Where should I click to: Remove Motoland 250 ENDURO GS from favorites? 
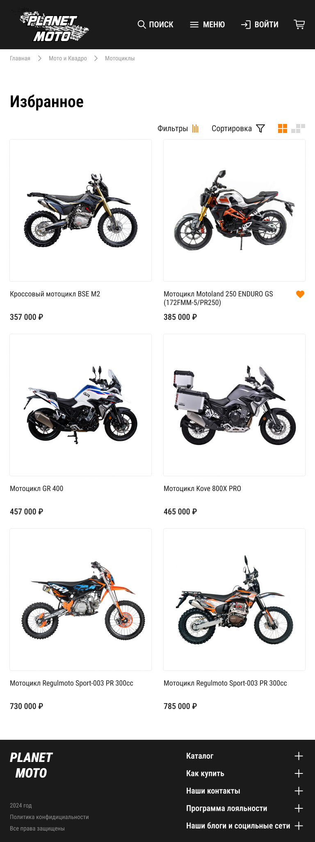[300, 294]
